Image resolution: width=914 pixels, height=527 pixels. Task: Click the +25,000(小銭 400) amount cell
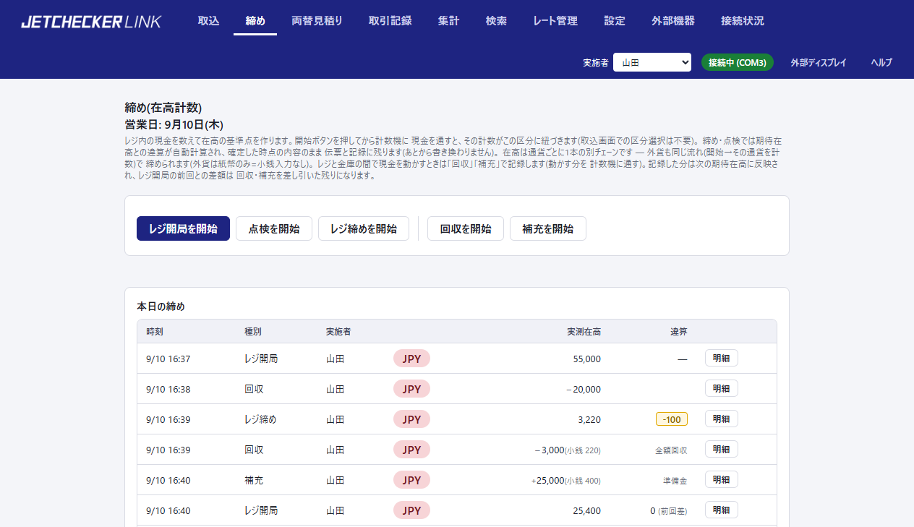coord(566,480)
